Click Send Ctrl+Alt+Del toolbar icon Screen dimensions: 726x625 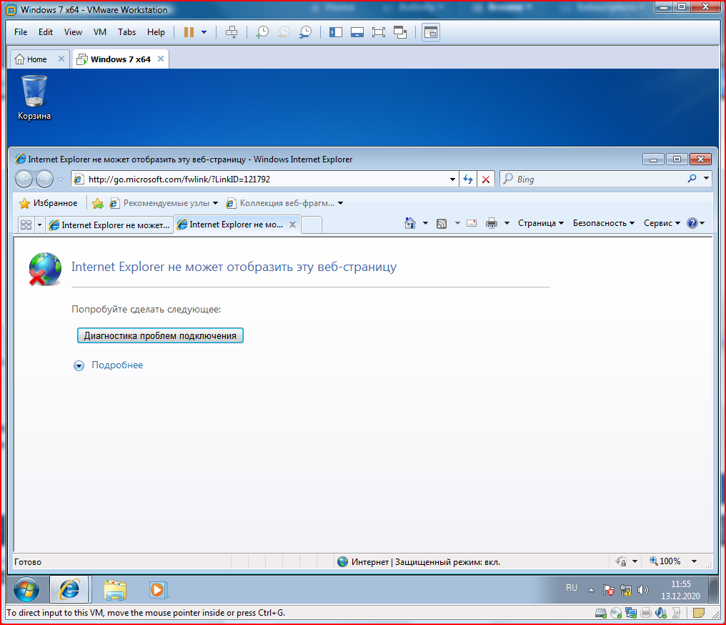[x=232, y=32]
